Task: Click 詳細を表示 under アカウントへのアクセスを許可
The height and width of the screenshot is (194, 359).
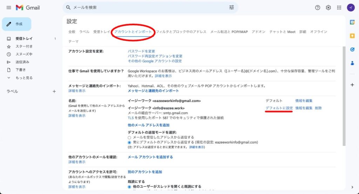Action: 77,187
